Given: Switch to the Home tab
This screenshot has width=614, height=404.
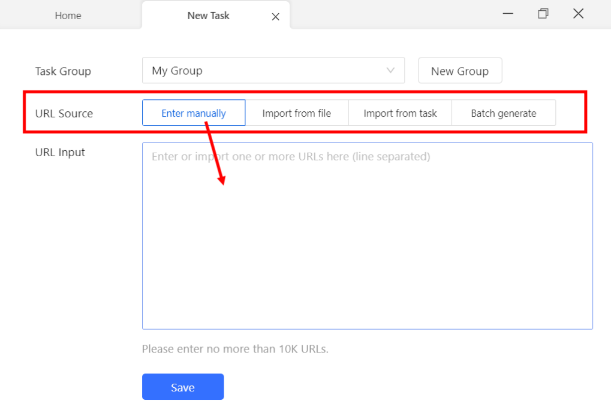Looking at the screenshot, I should click(68, 16).
